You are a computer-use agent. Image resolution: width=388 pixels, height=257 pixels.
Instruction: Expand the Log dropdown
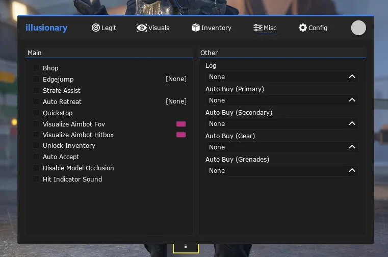point(281,76)
